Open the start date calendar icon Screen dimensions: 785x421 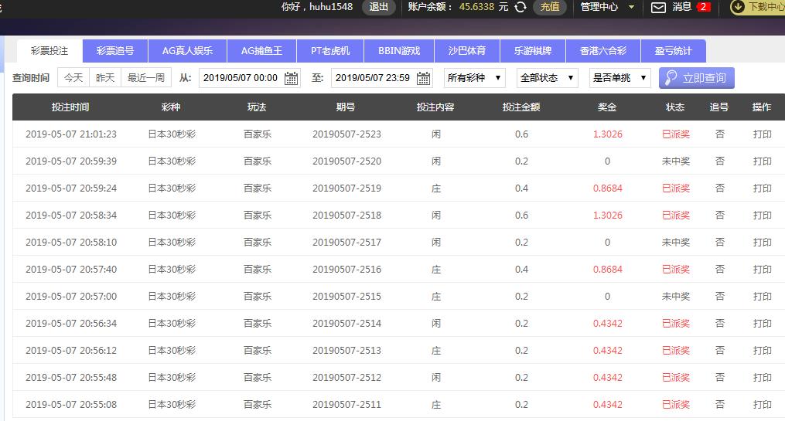point(291,78)
